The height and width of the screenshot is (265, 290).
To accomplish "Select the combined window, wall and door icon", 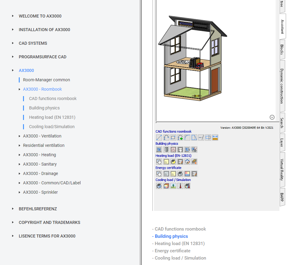I will [x=194, y=150].
